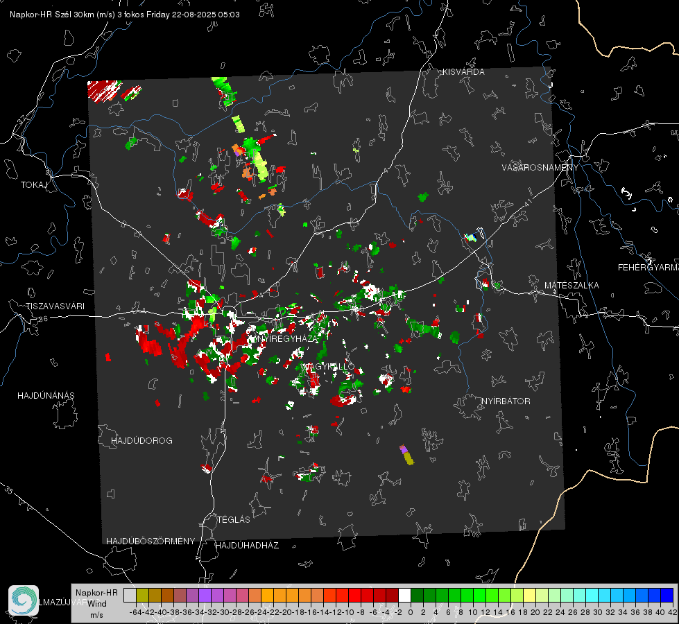Click the cyan echo spot west of Mátészalka
Screen dimensions: 679x624
[470, 237]
